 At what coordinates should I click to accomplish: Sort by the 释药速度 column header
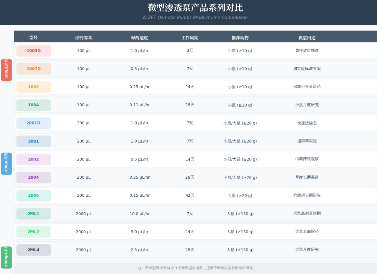coord(139,37)
